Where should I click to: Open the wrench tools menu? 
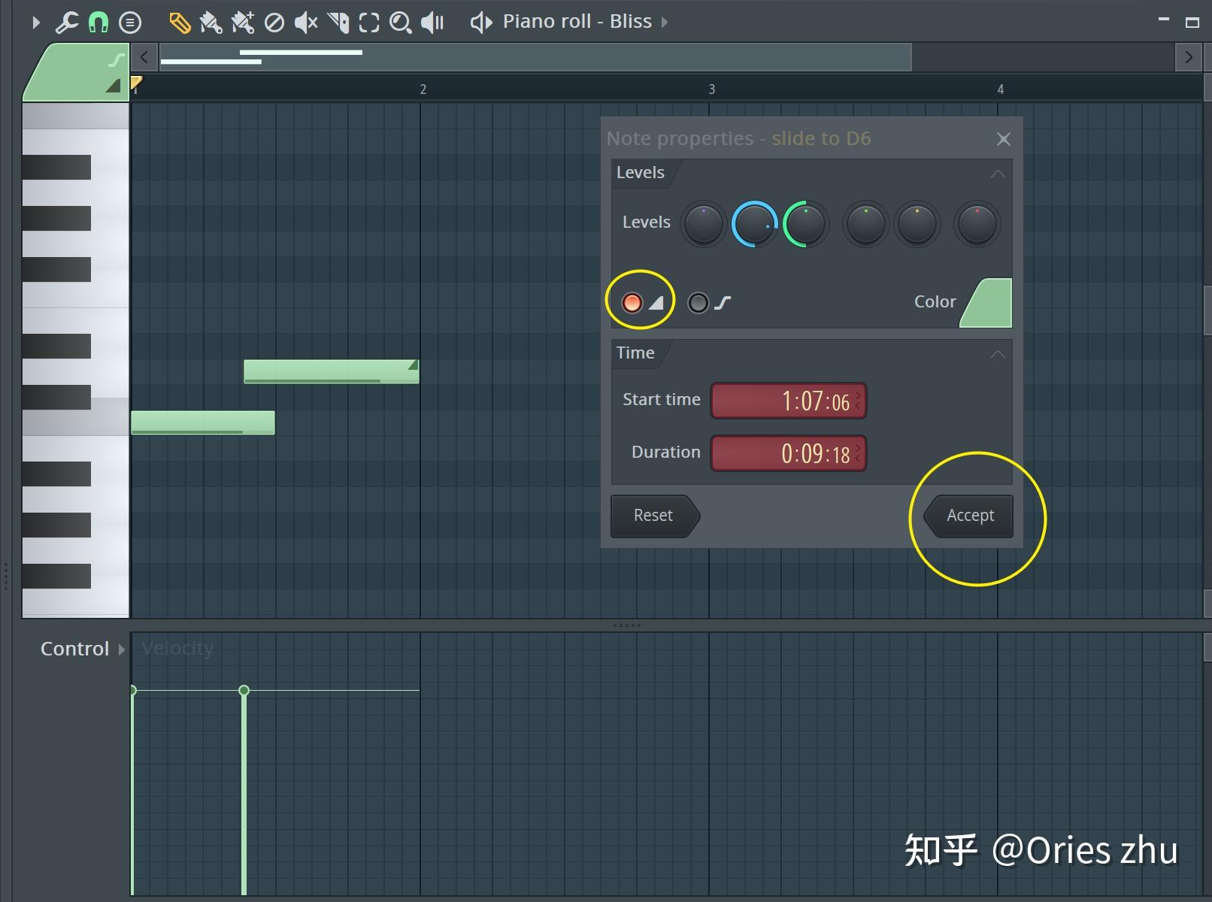pyautogui.click(x=67, y=23)
